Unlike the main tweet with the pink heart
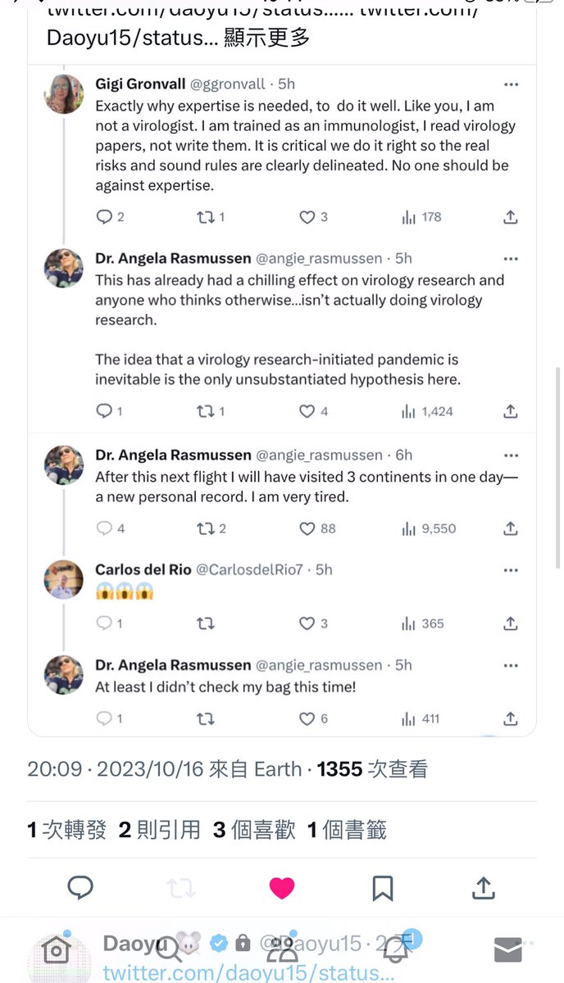564x983 pixels. (x=282, y=888)
